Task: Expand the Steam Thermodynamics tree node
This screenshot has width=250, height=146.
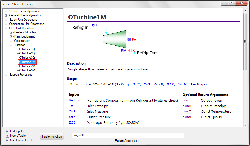Action: (x=6, y=11)
